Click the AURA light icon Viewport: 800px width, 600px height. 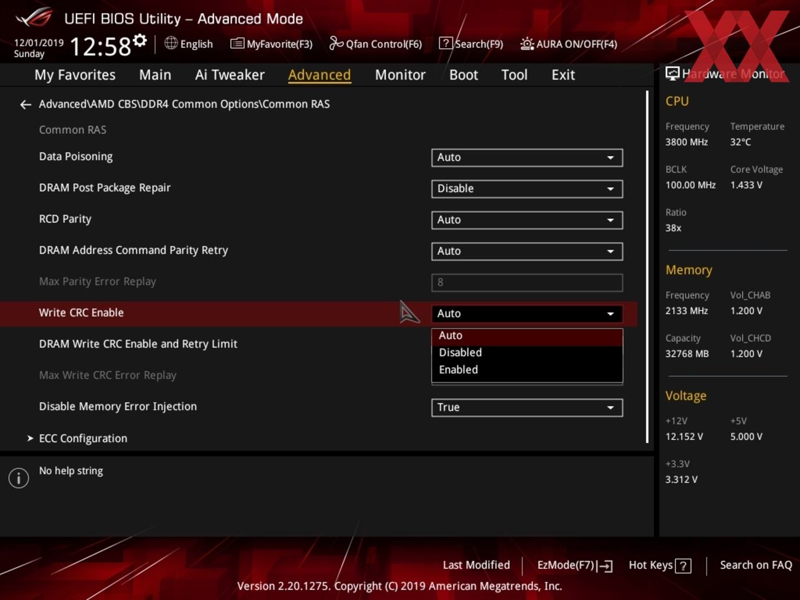click(527, 44)
